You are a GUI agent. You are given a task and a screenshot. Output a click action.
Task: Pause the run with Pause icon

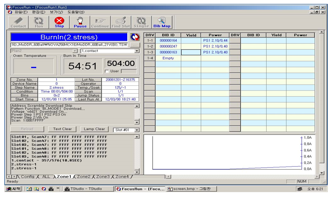pyautogui.click(x=80, y=22)
